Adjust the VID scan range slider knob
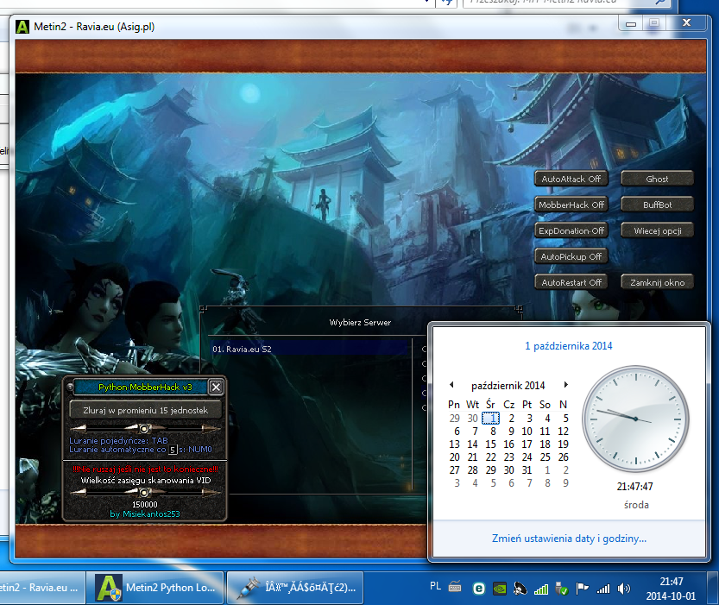719x605 pixels. 144,492
